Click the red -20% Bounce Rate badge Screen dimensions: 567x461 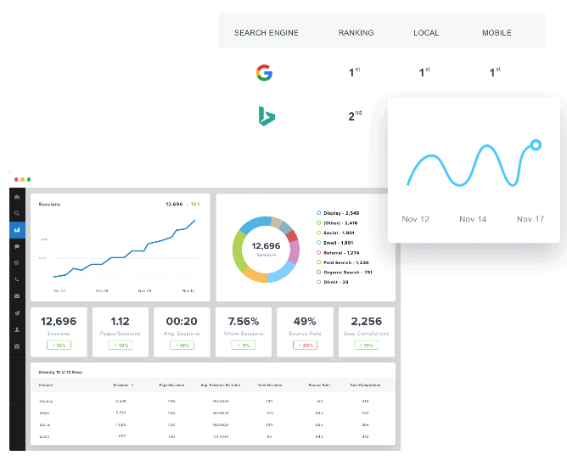pyautogui.click(x=306, y=346)
